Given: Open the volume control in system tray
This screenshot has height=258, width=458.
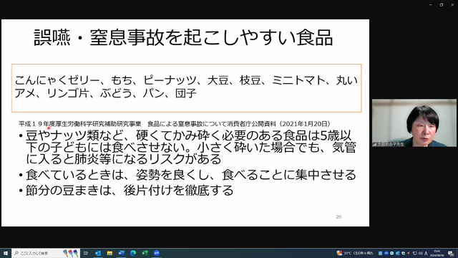Looking at the screenshot, I should (x=420, y=253).
